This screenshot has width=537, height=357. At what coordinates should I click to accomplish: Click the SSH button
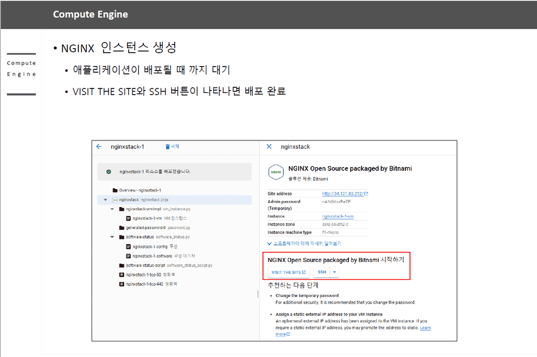click(x=322, y=273)
